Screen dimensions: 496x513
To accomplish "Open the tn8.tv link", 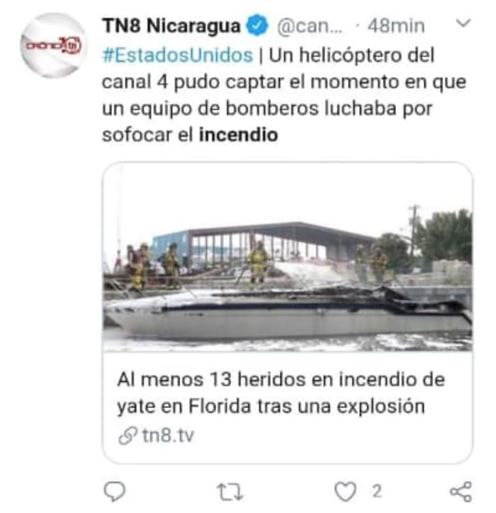I will [168, 436].
